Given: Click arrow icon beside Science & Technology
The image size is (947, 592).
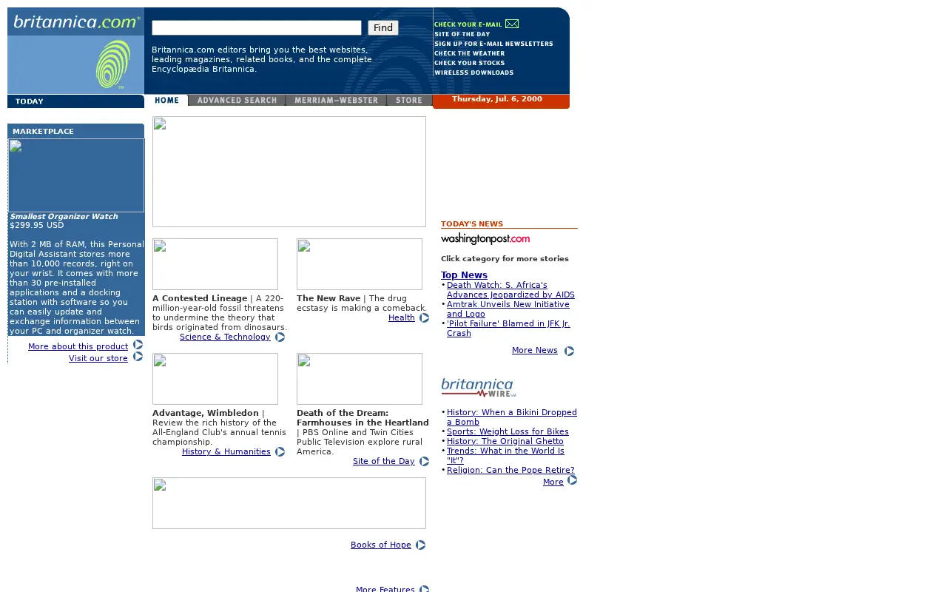Looking at the screenshot, I should point(280,337).
